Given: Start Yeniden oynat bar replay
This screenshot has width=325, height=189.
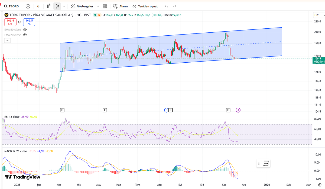Looking at the screenshot, I should (145, 6).
